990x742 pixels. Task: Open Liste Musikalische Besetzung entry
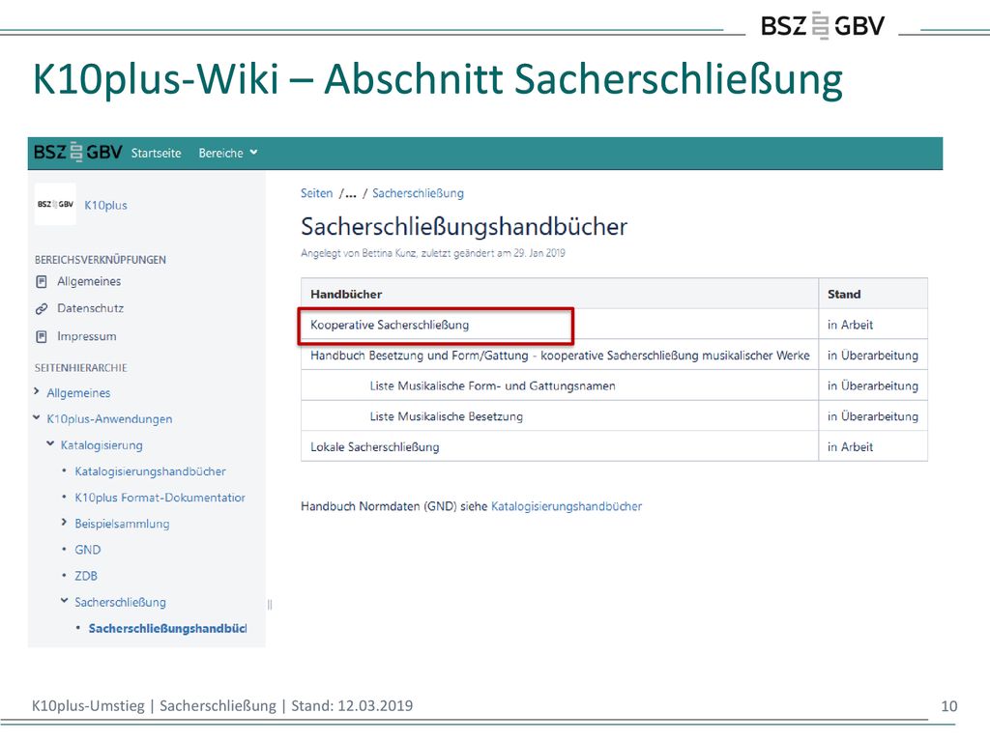click(x=447, y=416)
